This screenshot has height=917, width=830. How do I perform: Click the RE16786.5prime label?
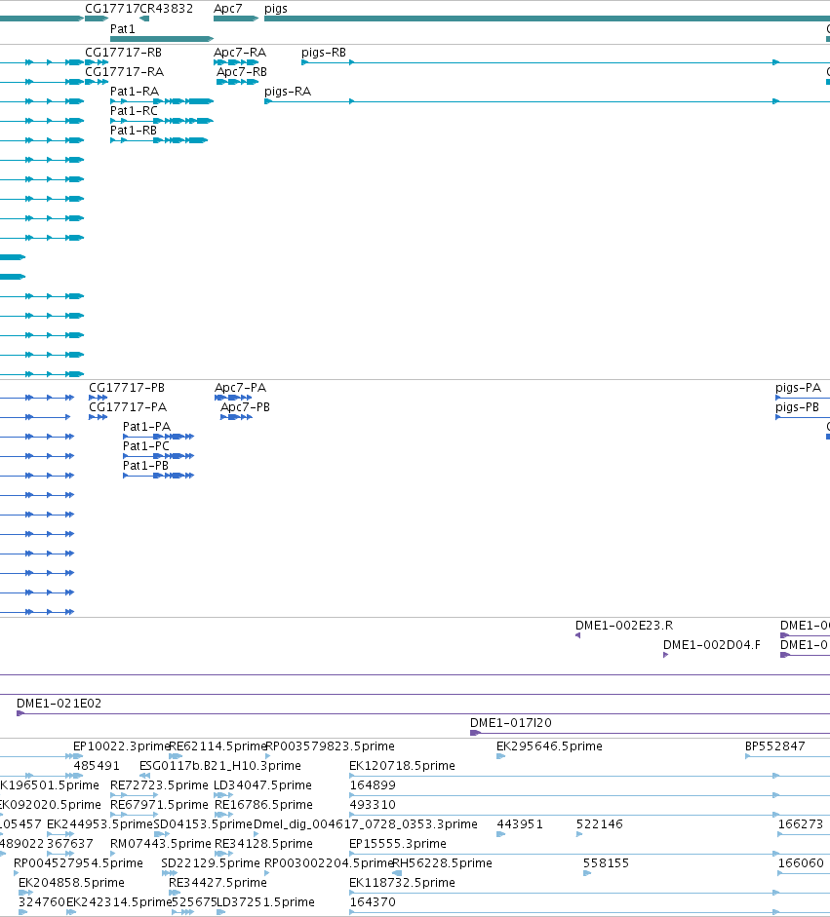(263, 805)
